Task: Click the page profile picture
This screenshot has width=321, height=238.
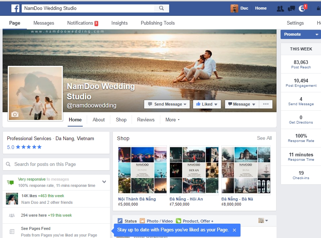Action: tap(35, 93)
